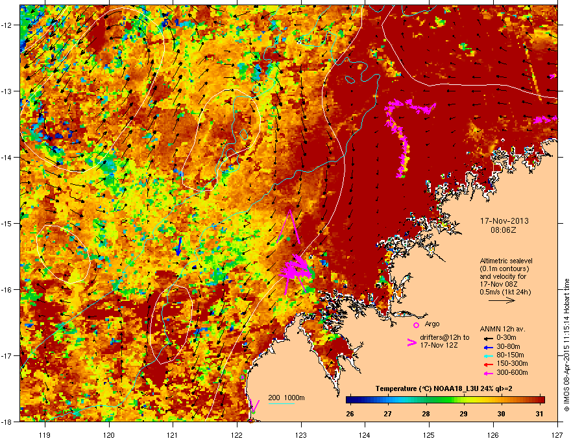Click the '08:06Z' time label

pyautogui.click(x=504, y=230)
